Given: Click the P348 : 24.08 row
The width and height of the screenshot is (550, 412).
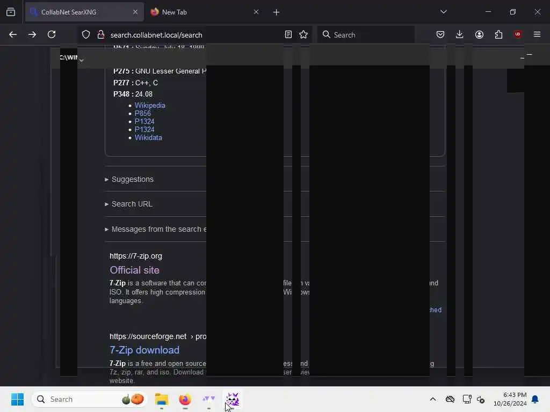Looking at the screenshot, I should 133,94.
